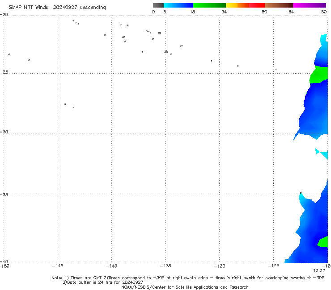Click the cyan wind tip at the swath top
This screenshot has height=290, width=331.
pyautogui.click(x=324, y=40)
